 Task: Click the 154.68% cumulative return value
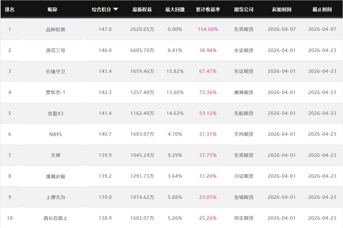click(208, 29)
